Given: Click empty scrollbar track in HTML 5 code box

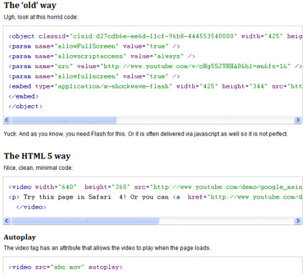Looking at the screenshot, I should pyautogui.click(x=226, y=220).
